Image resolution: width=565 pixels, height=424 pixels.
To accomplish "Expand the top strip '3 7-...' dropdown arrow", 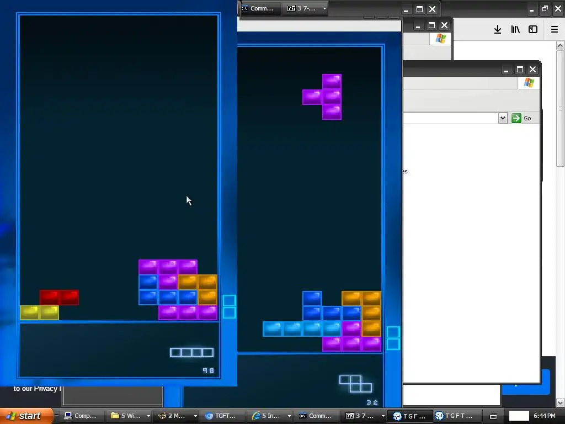I will [x=324, y=8].
